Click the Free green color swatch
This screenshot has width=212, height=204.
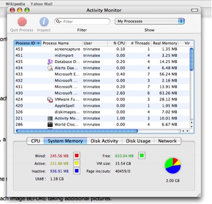point(141,156)
